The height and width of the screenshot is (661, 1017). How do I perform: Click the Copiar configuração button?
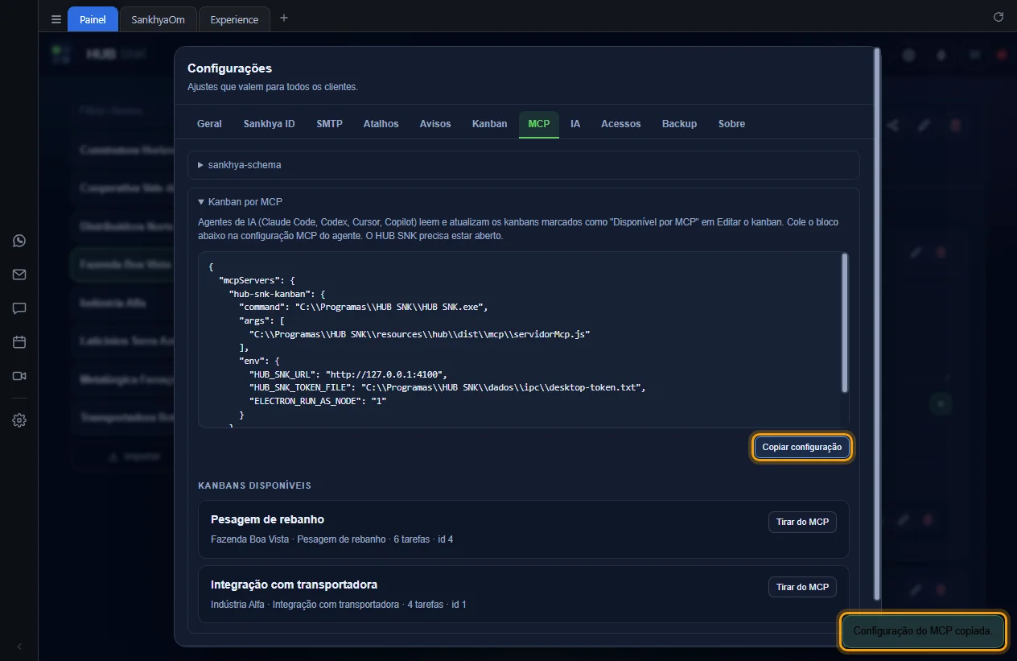coord(801,447)
